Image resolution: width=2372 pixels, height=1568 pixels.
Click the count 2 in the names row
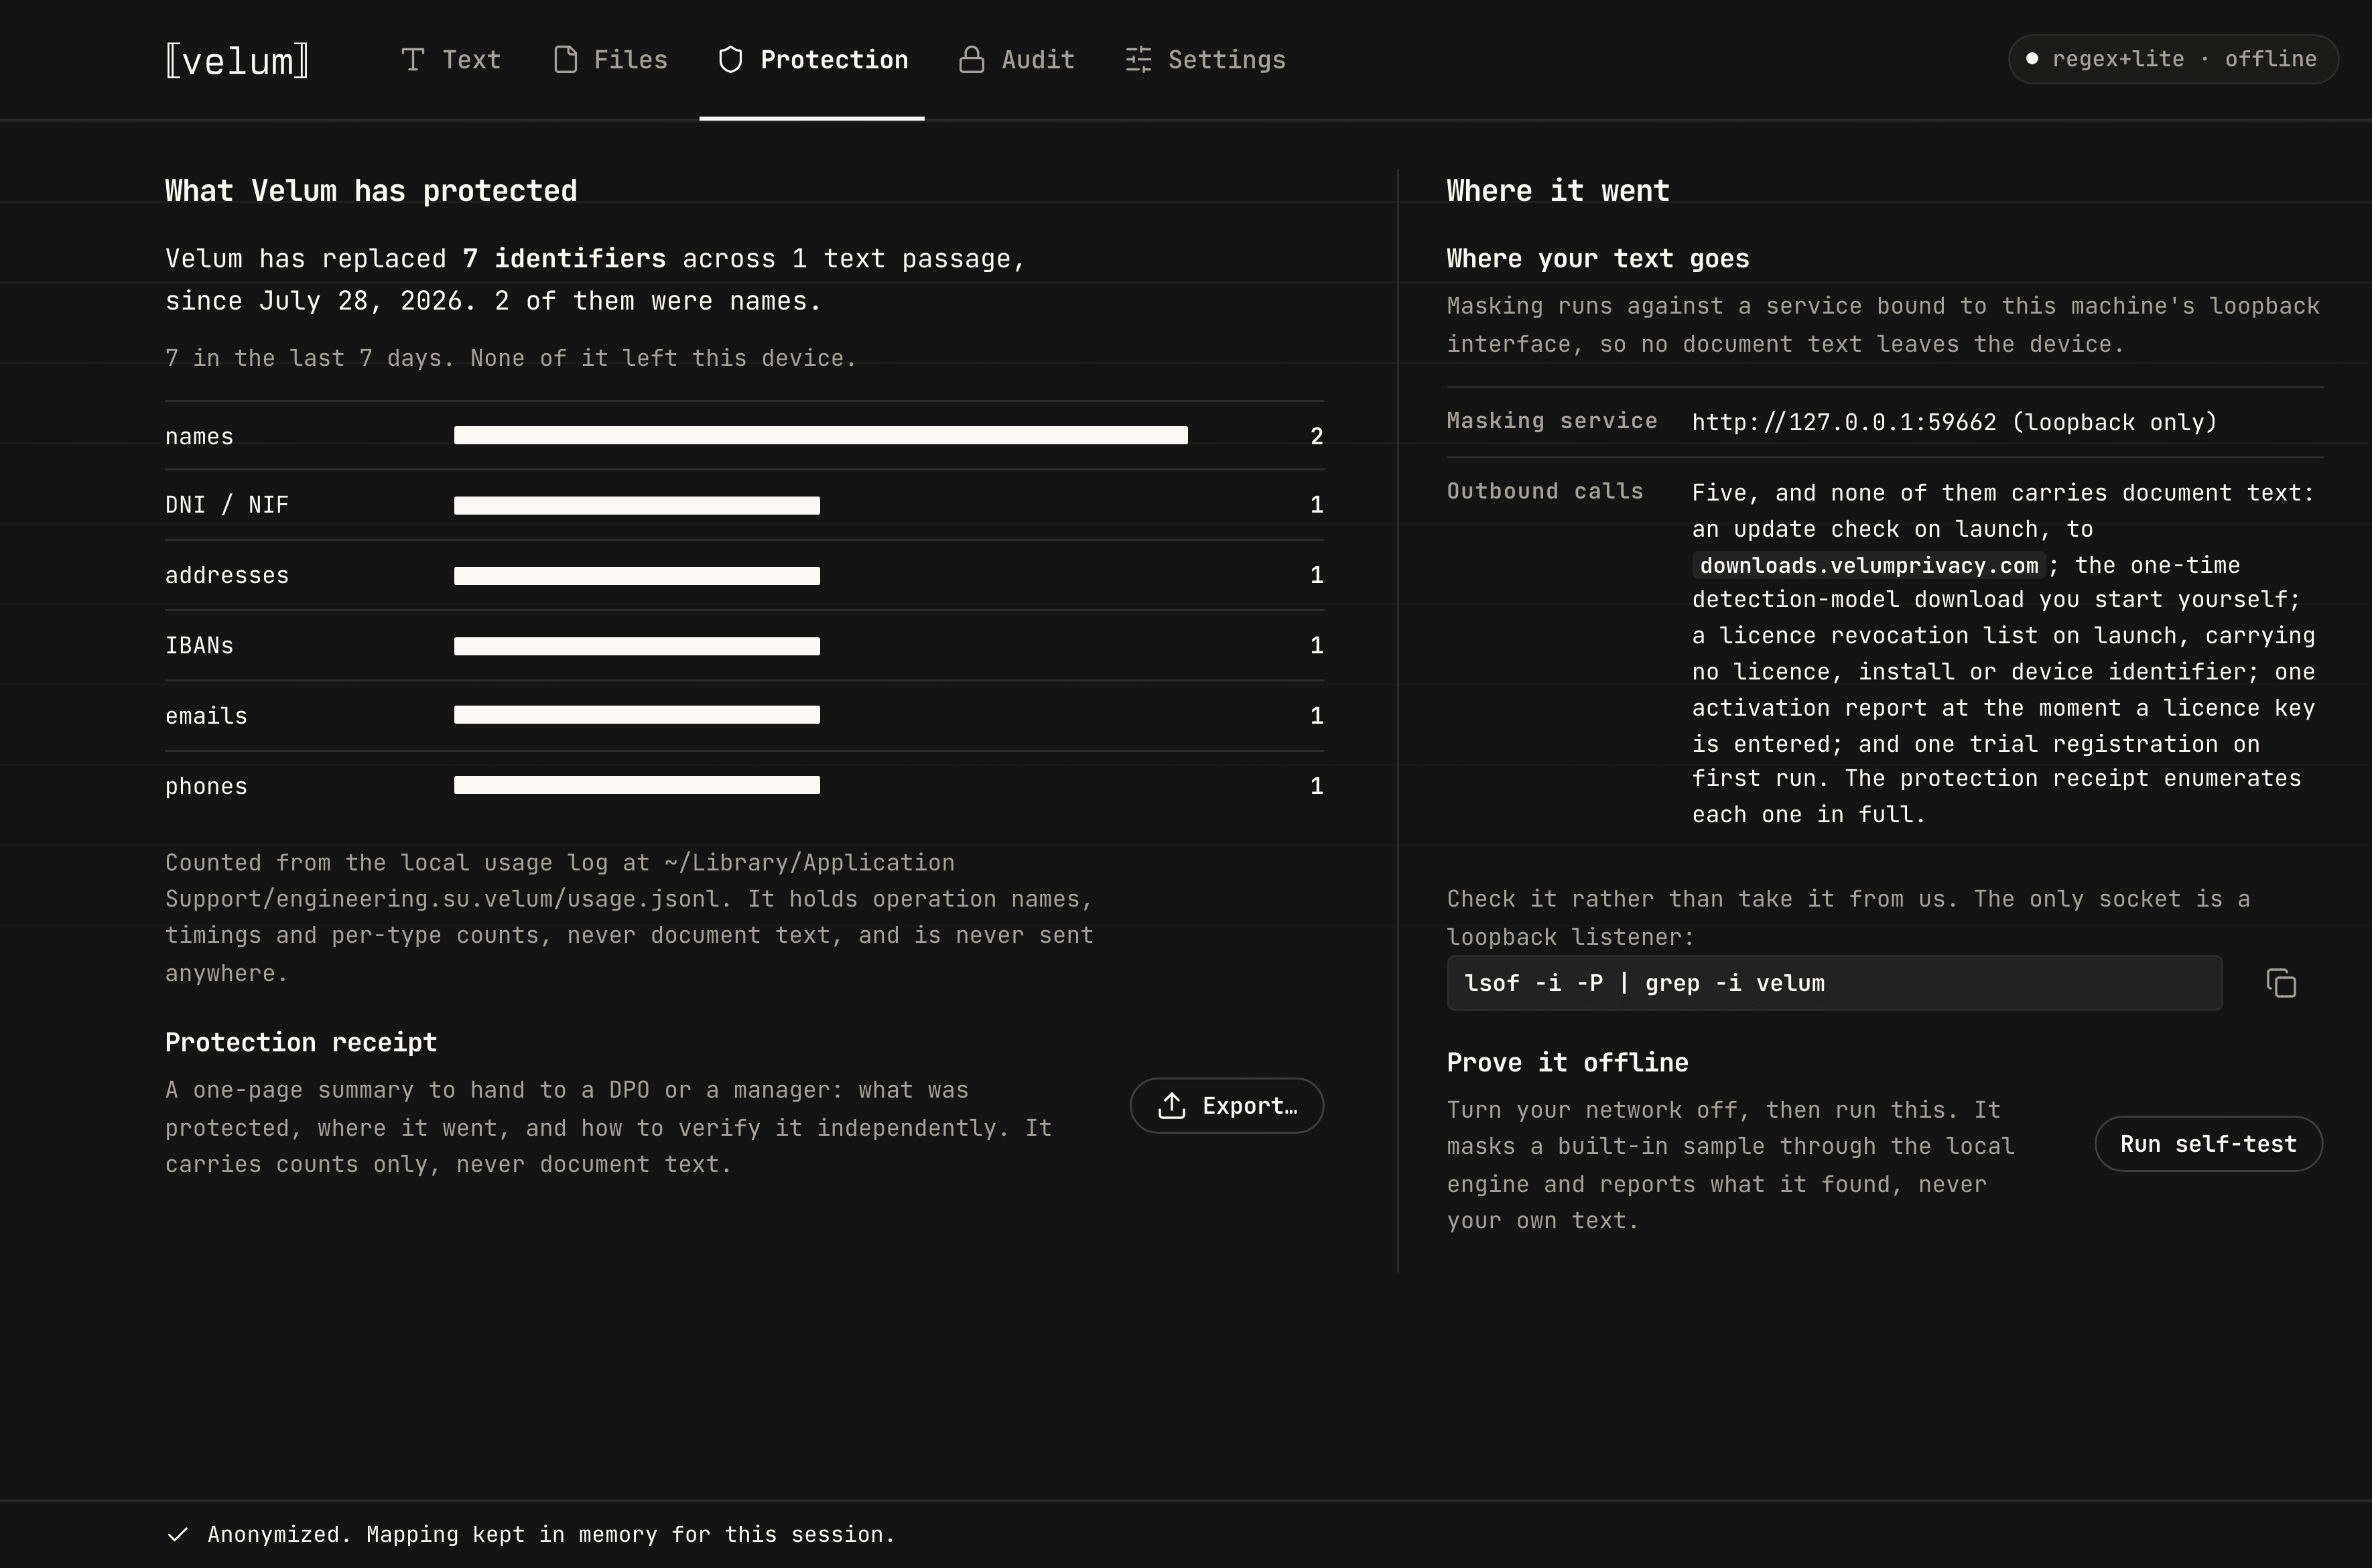click(x=1316, y=436)
